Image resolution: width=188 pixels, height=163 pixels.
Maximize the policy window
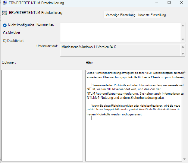tap(169, 2)
